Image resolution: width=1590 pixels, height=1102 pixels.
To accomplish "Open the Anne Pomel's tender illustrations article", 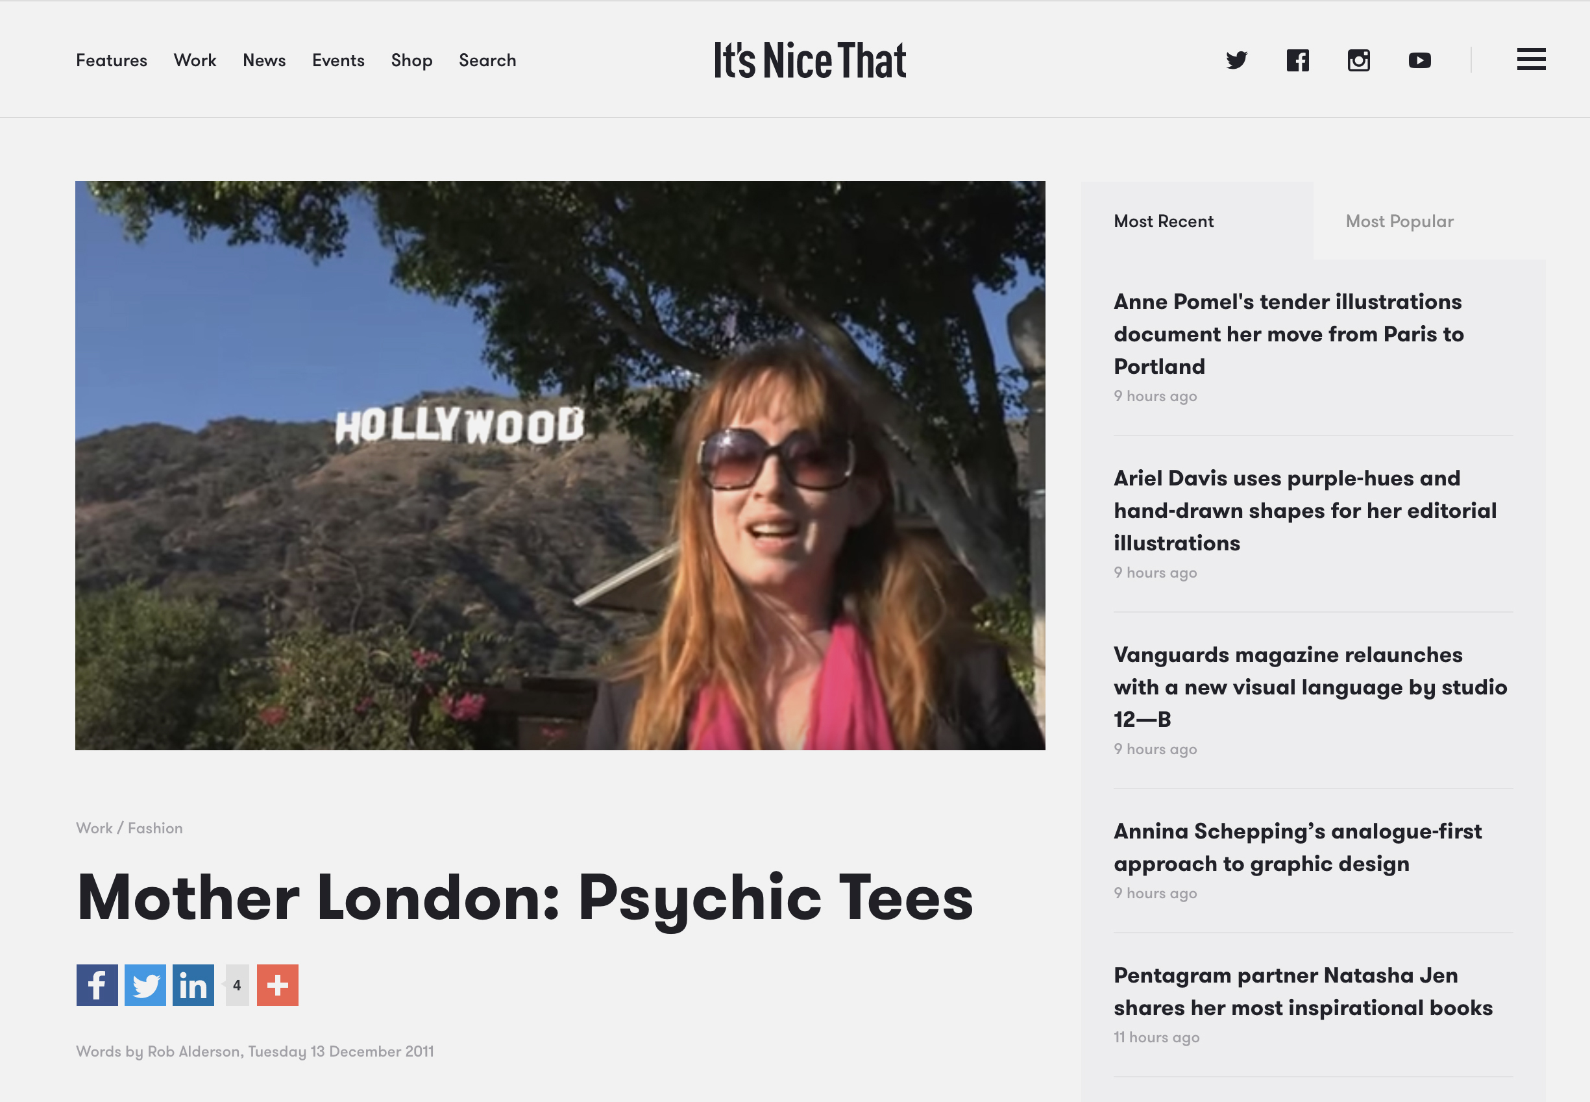I will 1288,334.
